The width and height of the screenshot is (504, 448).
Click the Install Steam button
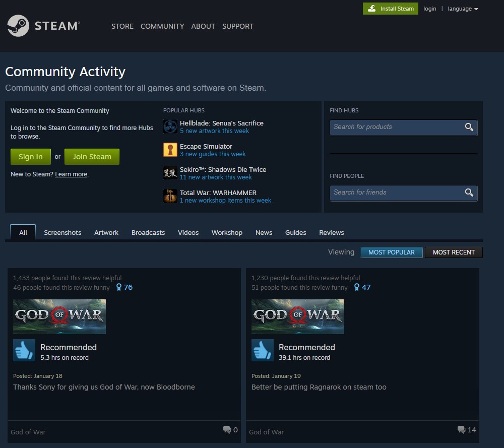(391, 9)
